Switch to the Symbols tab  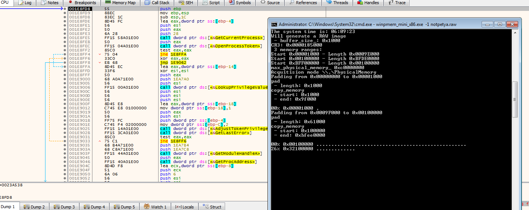240,3
